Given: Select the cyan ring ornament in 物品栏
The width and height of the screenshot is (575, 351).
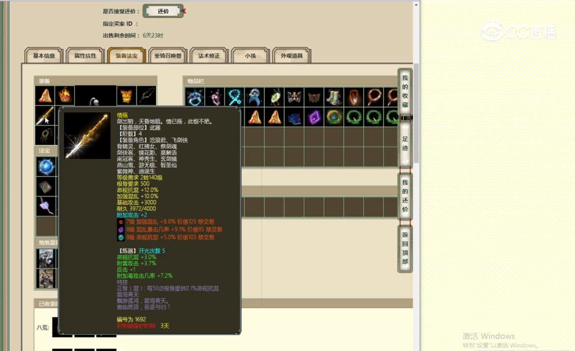Looking at the screenshot, I should 195,97.
